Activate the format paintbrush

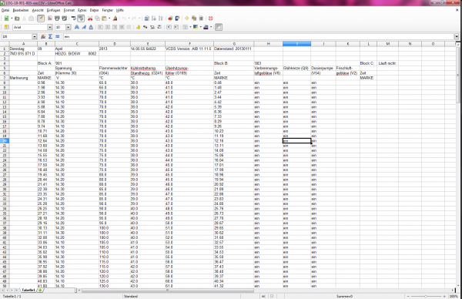coord(115,18)
